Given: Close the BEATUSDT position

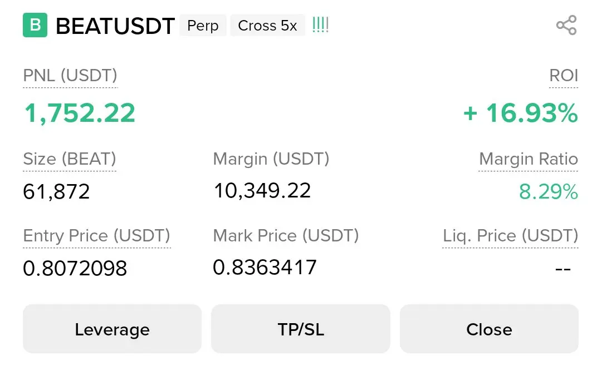Looking at the screenshot, I should [489, 329].
